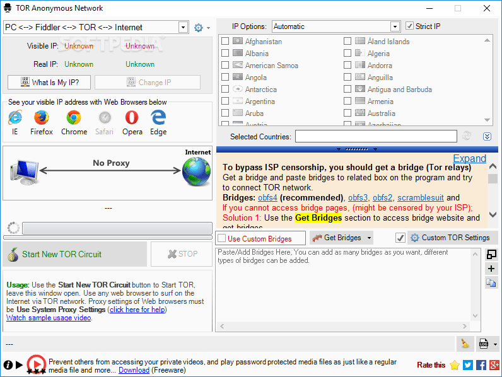This screenshot has height=377, width=502.
Task: Open the connection mode dropdown
Action: [x=183, y=27]
